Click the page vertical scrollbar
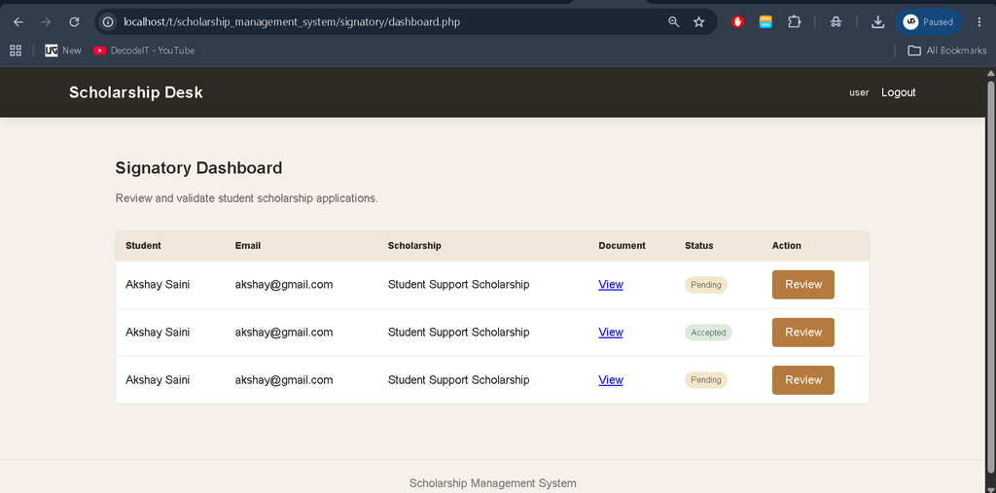 click(990, 279)
